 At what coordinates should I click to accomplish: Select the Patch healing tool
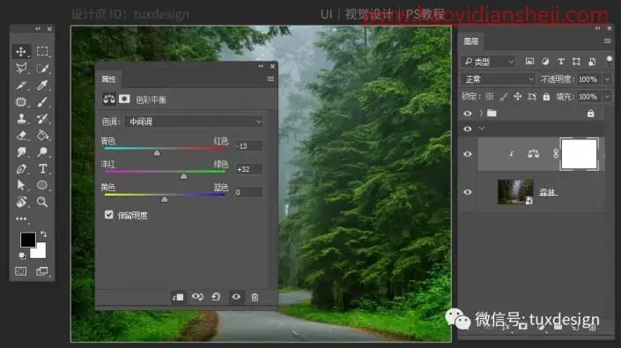tap(21, 101)
